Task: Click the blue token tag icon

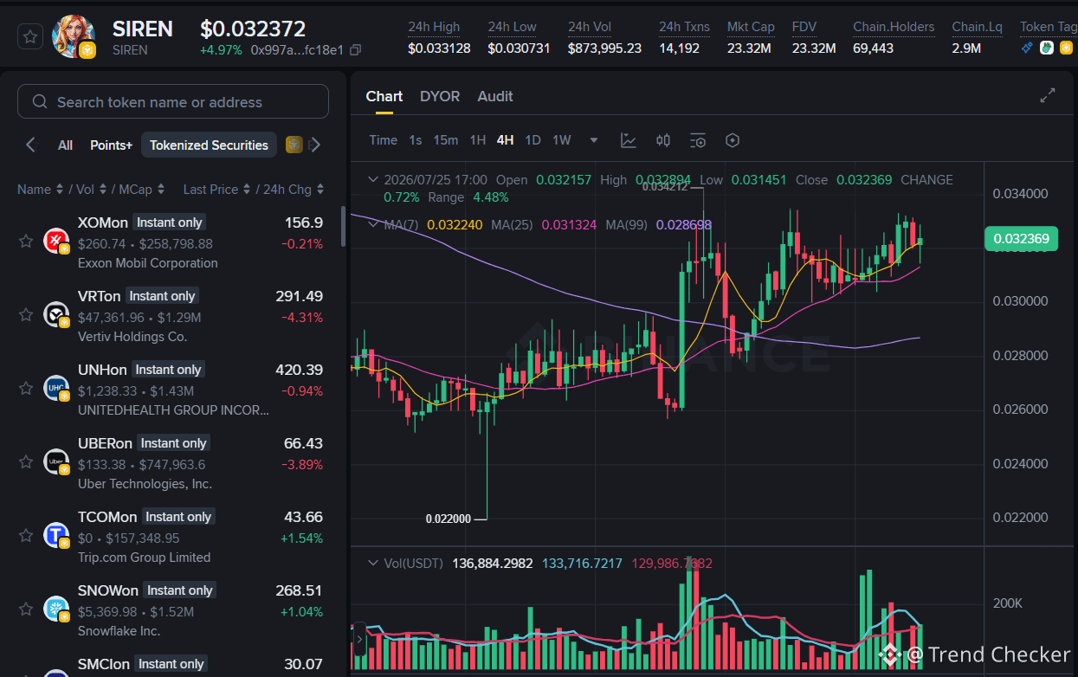Action: tap(1027, 48)
